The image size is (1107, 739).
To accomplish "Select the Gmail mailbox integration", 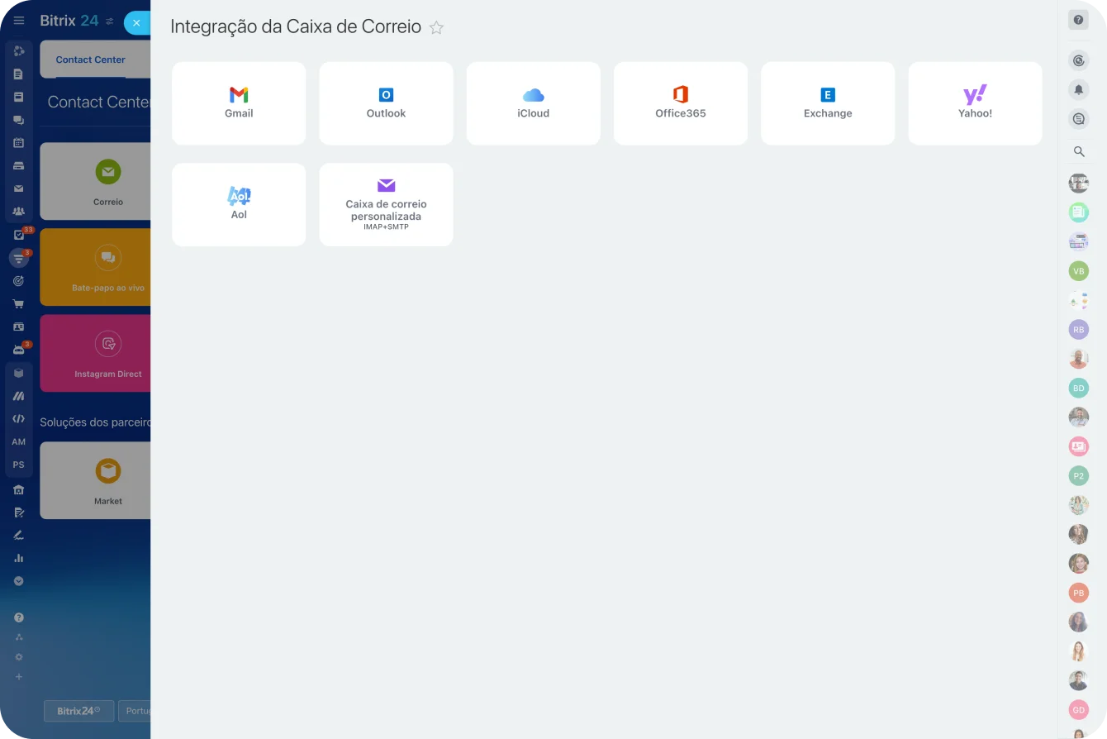I will 239,103.
